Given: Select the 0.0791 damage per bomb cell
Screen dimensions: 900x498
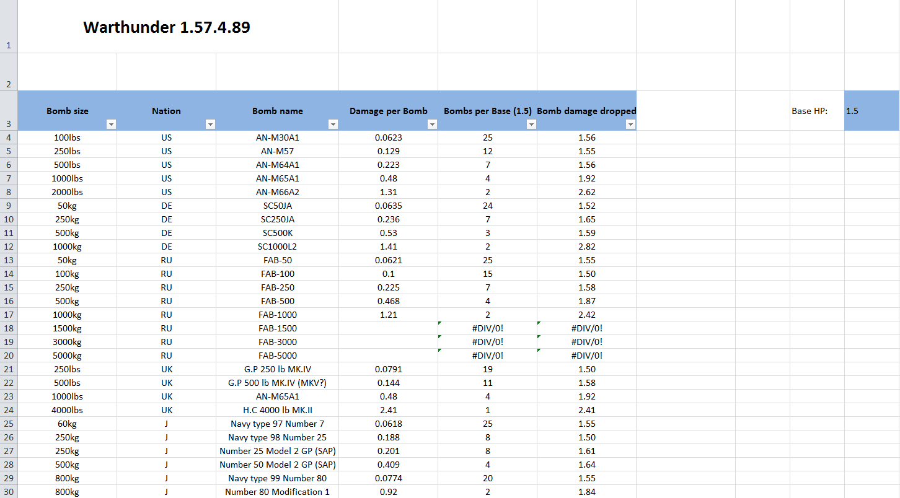Looking at the screenshot, I should pyautogui.click(x=388, y=369).
